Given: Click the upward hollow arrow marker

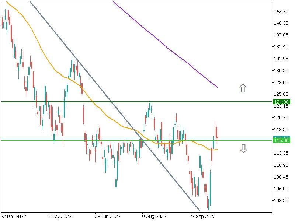Looking at the screenshot, I should pyautogui.click(x=242, y=88).
